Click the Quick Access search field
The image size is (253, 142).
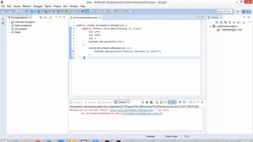click(x=224, y=11)
